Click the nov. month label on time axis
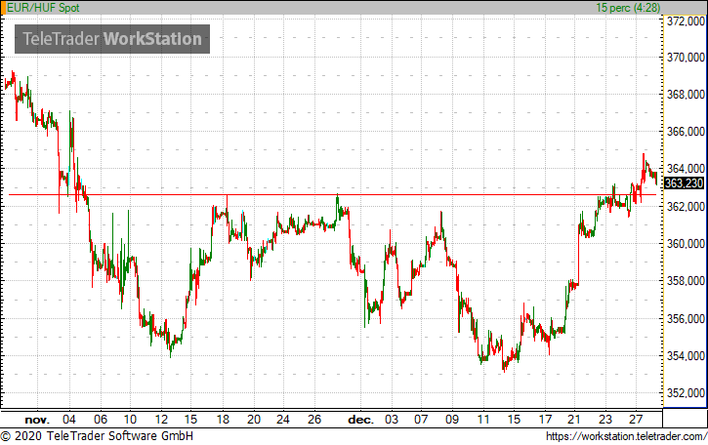 coord(37,420)
